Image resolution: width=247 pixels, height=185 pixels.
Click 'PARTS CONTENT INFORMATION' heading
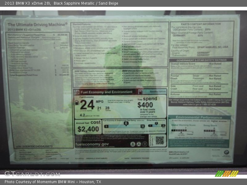(201, 24)
